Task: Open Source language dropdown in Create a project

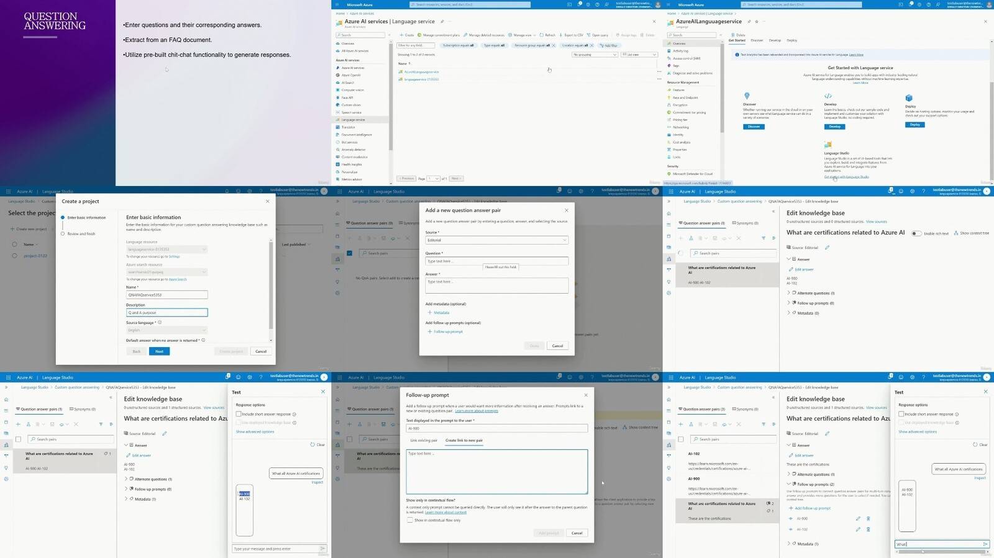Action: pyautogui.click(x=166, y=330)
